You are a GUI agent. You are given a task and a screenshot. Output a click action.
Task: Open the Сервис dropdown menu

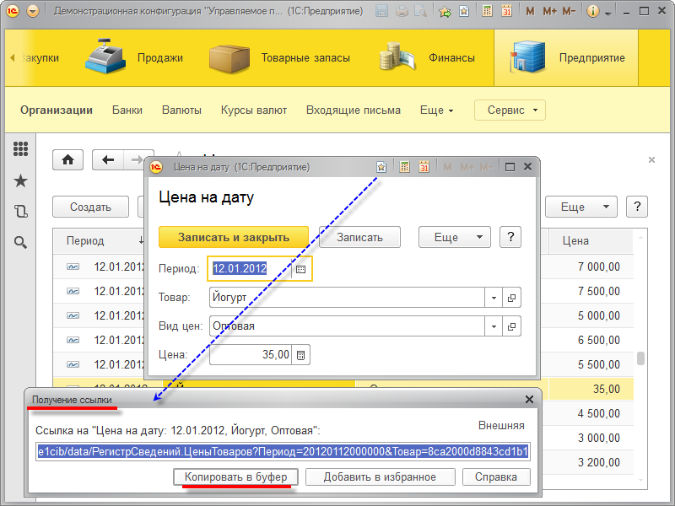(x=510, y=110)
